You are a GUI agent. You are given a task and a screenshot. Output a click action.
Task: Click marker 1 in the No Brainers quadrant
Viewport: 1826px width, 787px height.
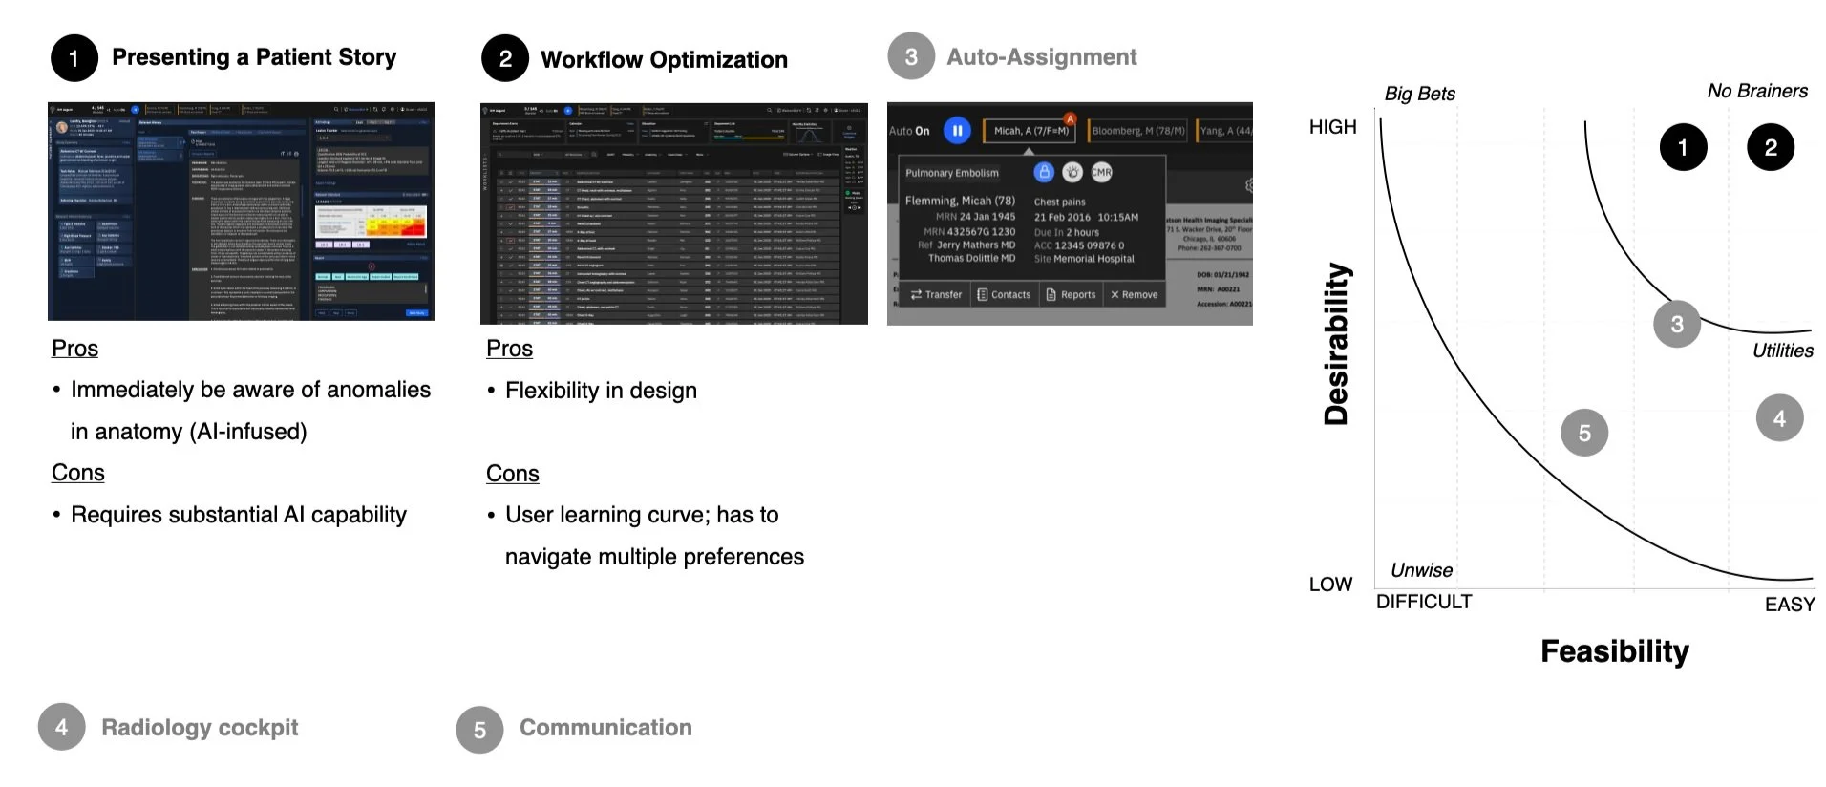point(1683,147)
